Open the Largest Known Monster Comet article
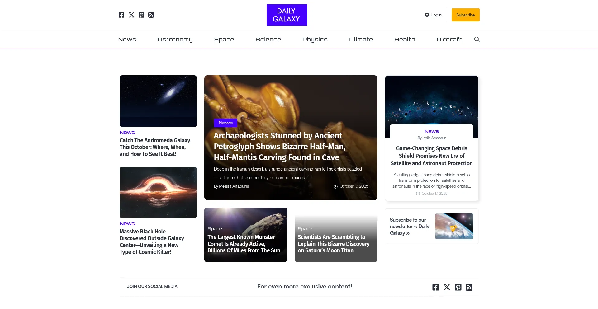Viewport: 598px width, 309px height. 244,244
